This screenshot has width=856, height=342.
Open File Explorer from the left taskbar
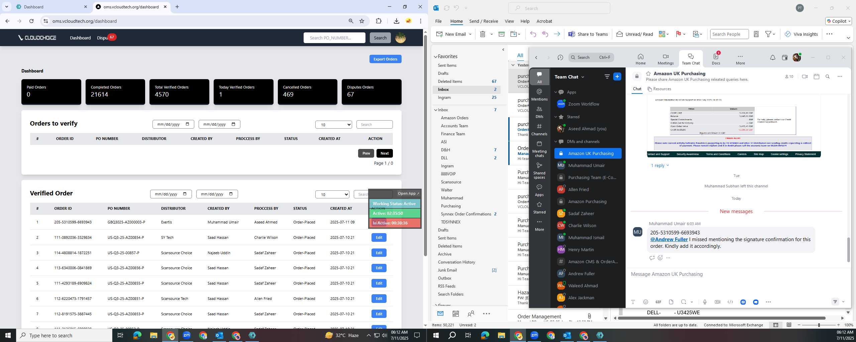tap(153, 335)
